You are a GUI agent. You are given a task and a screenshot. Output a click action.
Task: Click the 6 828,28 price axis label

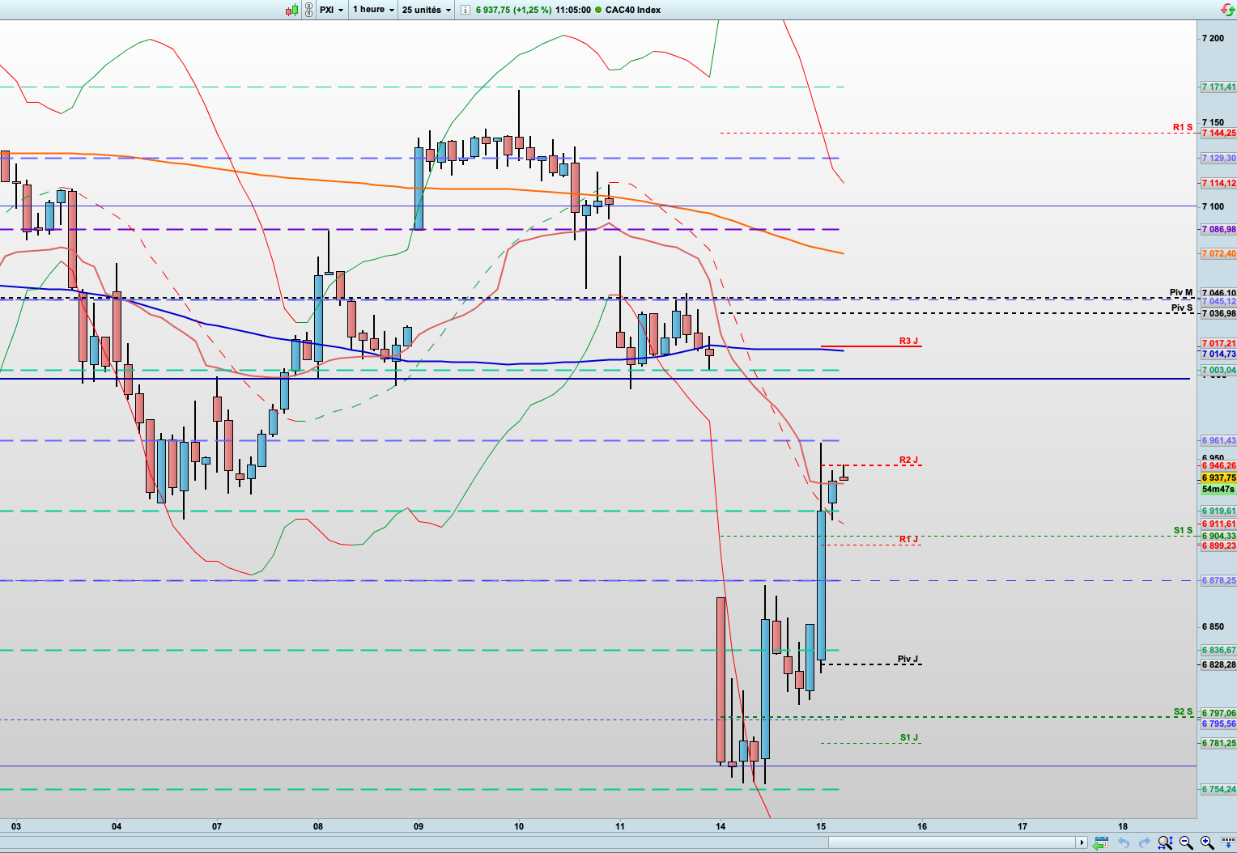click(x=1218, y=664)
